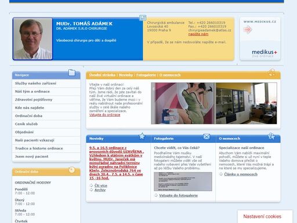
Task: Click the Nastavení cookies button
Action: coord(262,217)
